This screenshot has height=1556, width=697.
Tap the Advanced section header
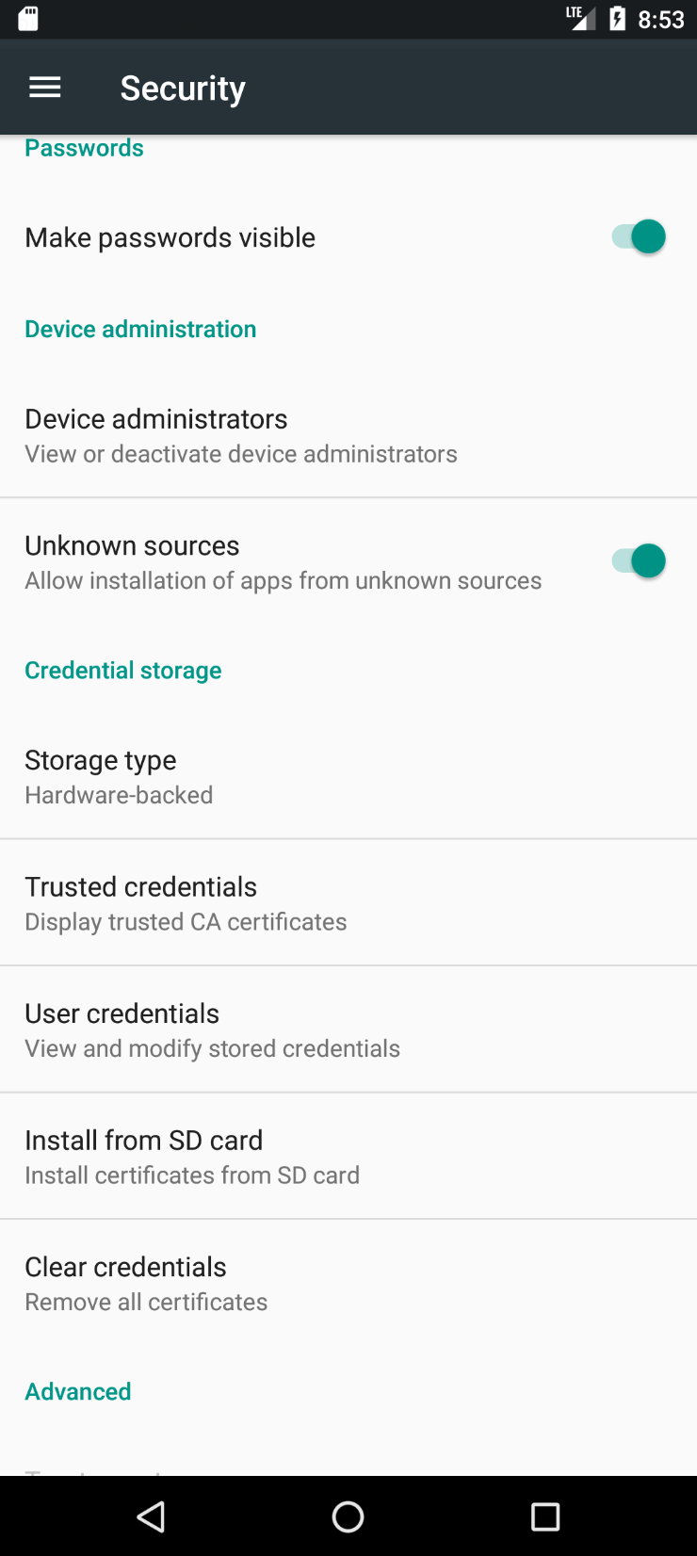78,1391
